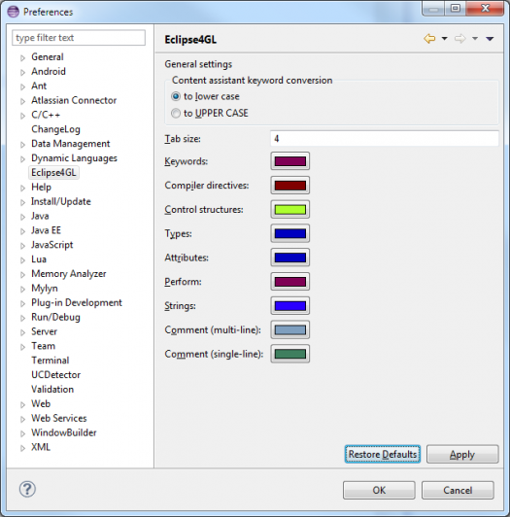
Task: Close the Preferences dialog window
Action: point(485,8)
